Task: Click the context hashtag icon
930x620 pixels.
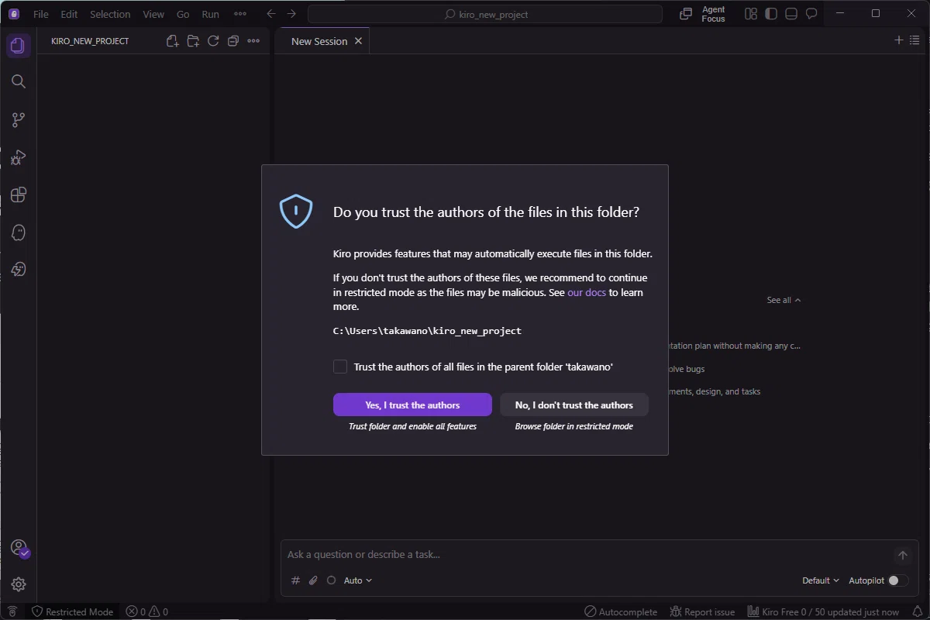Action: (295, 580)
